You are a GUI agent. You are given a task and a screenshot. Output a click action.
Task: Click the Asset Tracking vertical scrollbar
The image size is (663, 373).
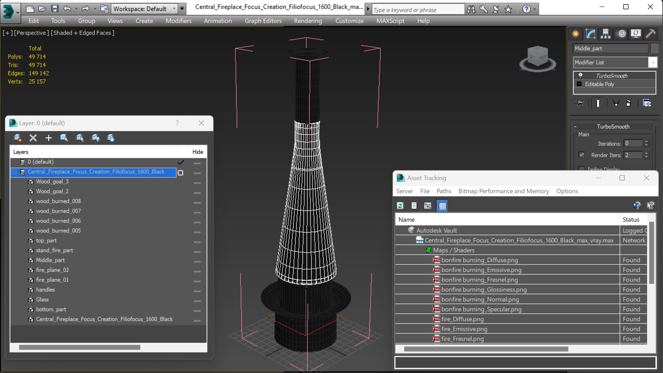pos(652,253)
